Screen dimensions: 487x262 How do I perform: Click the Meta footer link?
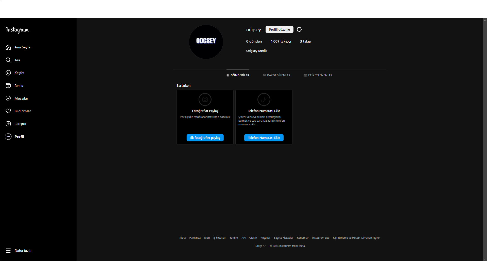tap(183, 238)
